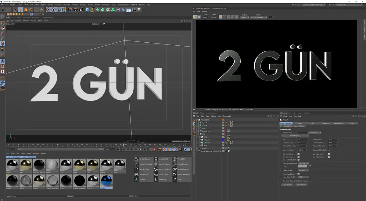Enable Render LOD in Editor checkbox
The width and height of the screenshot is (366, 201).
329,150
